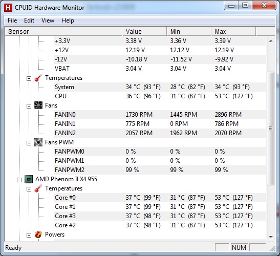Select the AMD Phenom II X4 955 label

coord(66,179)
